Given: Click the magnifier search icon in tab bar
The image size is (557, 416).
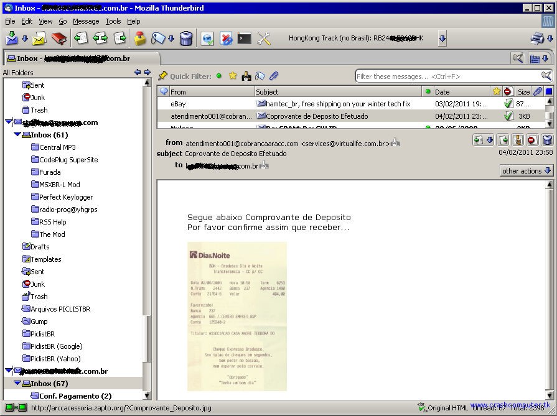Looking at the screenshot, I should 518,58.
